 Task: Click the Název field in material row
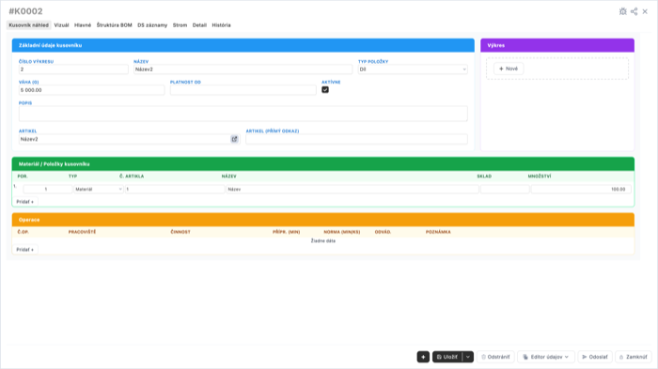(352, 190)
